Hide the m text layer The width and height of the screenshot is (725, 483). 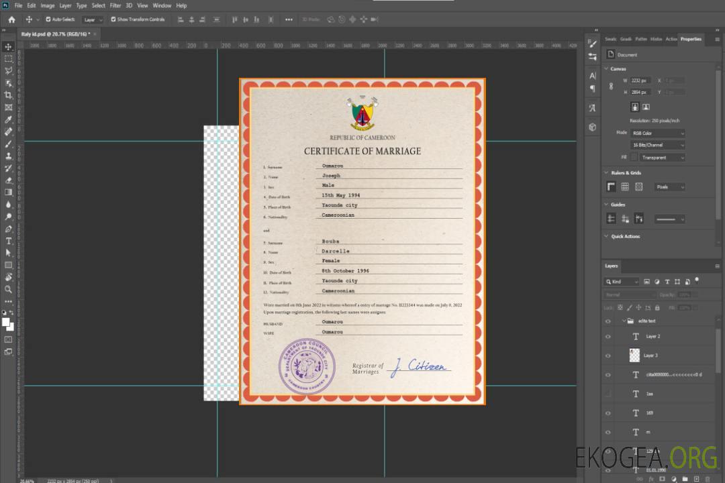608,433
